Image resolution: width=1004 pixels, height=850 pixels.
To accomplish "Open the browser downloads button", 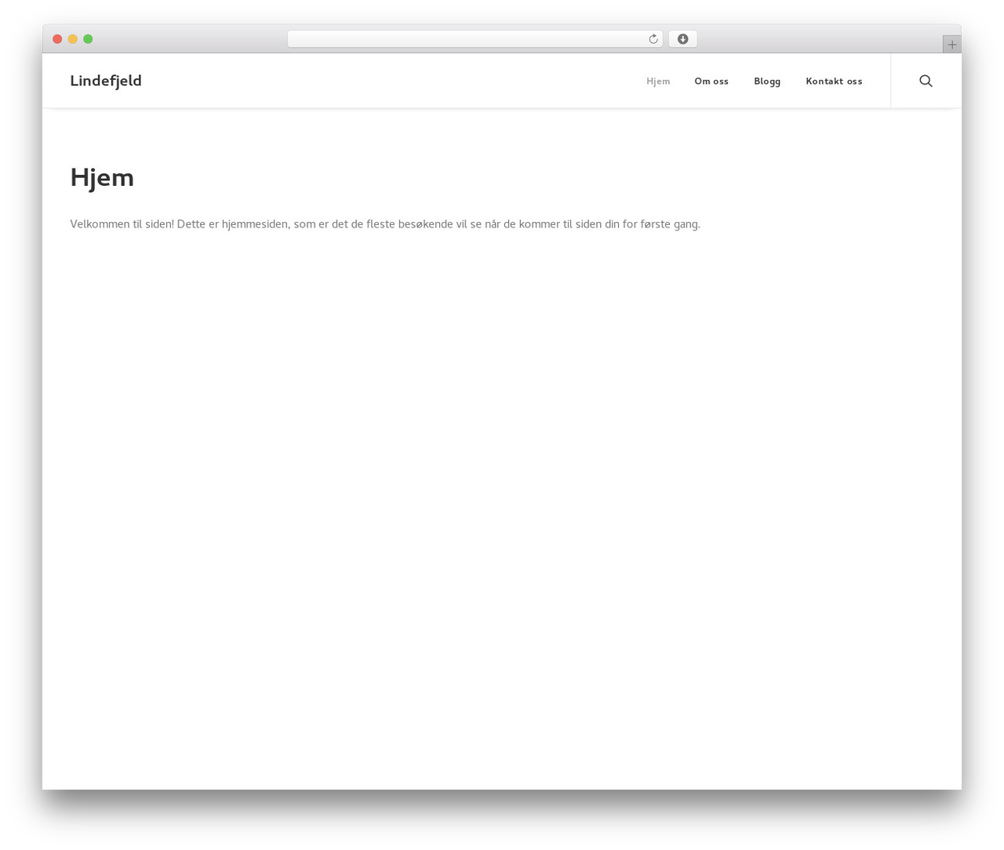I will [682, 39].
